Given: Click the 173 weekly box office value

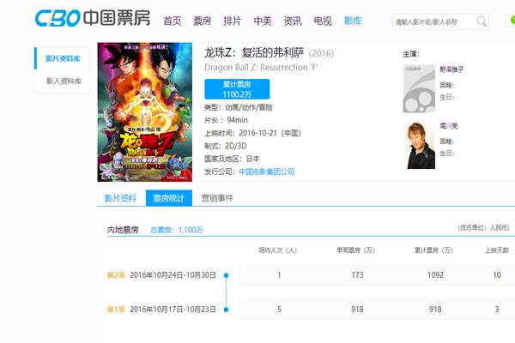Looking at the screenshot, I should [357, 275].
